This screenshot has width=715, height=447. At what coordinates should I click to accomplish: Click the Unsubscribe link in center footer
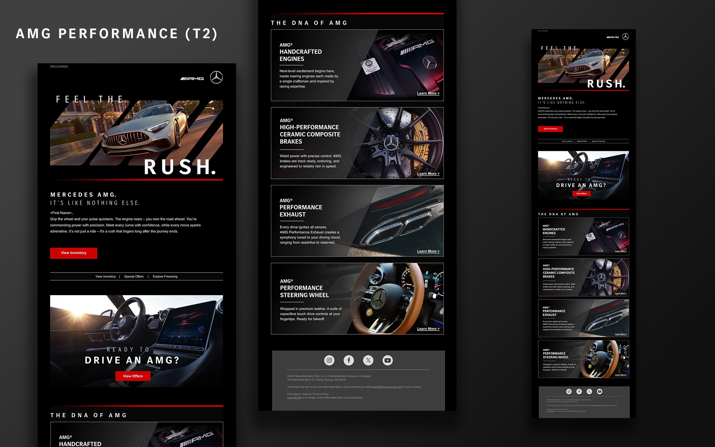(294, 398)
